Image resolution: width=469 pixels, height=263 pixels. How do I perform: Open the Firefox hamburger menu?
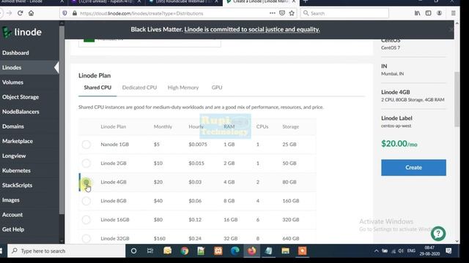pos(454,13)
